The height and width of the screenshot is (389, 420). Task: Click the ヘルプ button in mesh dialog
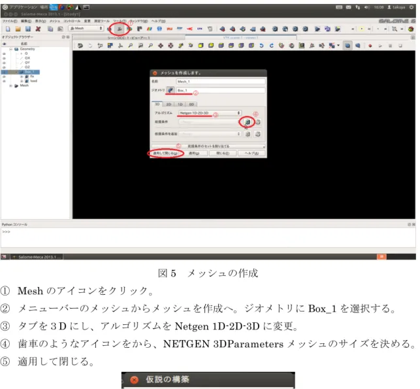[251, 154]
